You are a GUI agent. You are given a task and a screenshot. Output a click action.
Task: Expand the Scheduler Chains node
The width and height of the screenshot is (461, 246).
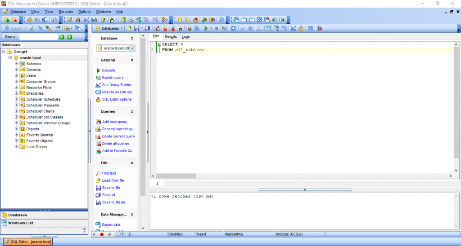(16, 111)
